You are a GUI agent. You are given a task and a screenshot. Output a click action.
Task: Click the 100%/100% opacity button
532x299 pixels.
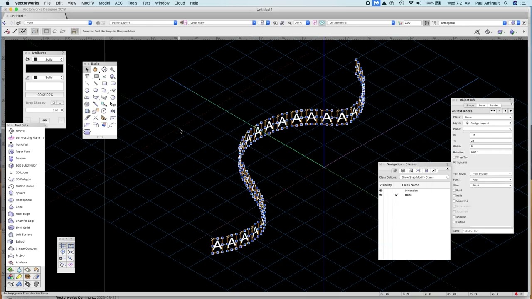[x=44, y=95]
